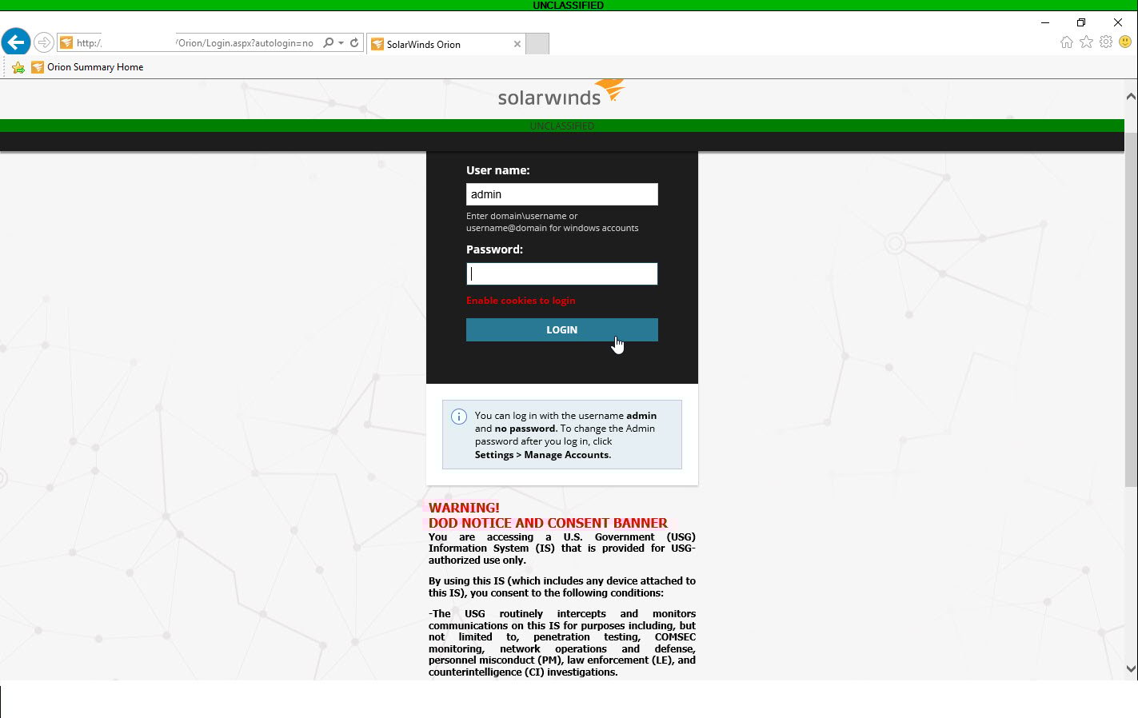Click the 'WARNING!' heading text

pyautogui.click(x=464, y=508)
